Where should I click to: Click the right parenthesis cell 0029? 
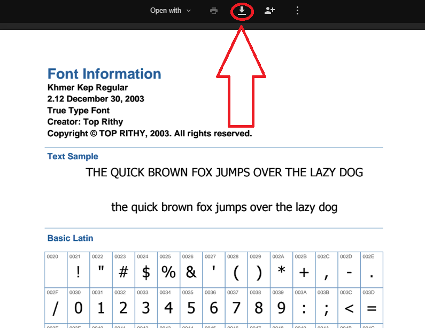[x=259, y=270]
